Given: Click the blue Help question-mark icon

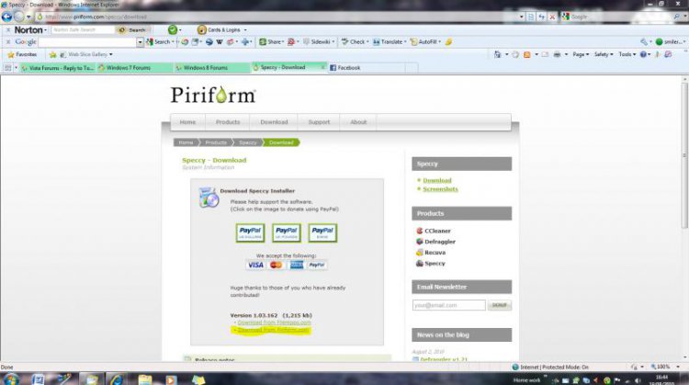Looking at the screenshot, I should click(x=643, y=54).
